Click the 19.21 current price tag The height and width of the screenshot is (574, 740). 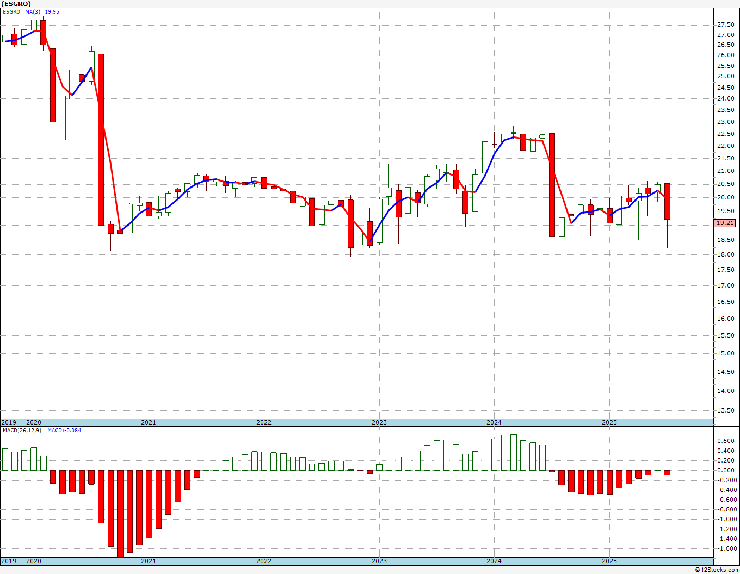point(725,223)
